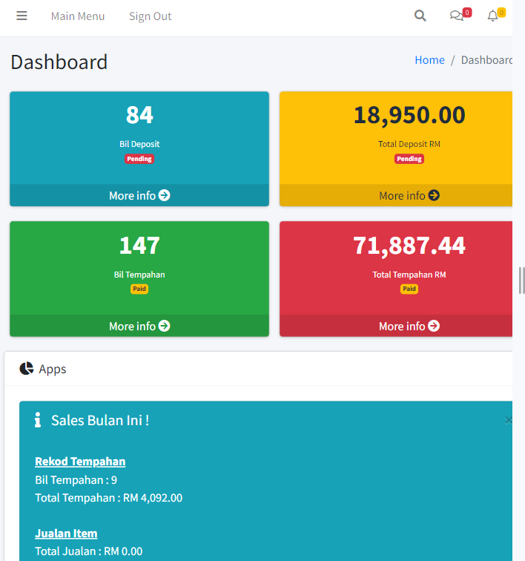The width and height of the screenshot is (525, 561).
Task: Click the 18,950.00 deposit total figure
Action: click(409, 116)
